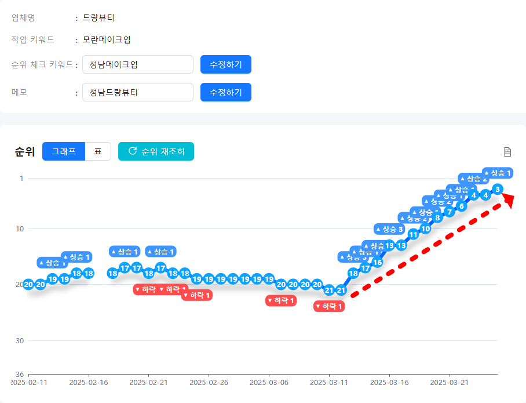Click the 2025-03-11 date axis label
This screenshot has width=526, height=403.
[x=329, y=383]
